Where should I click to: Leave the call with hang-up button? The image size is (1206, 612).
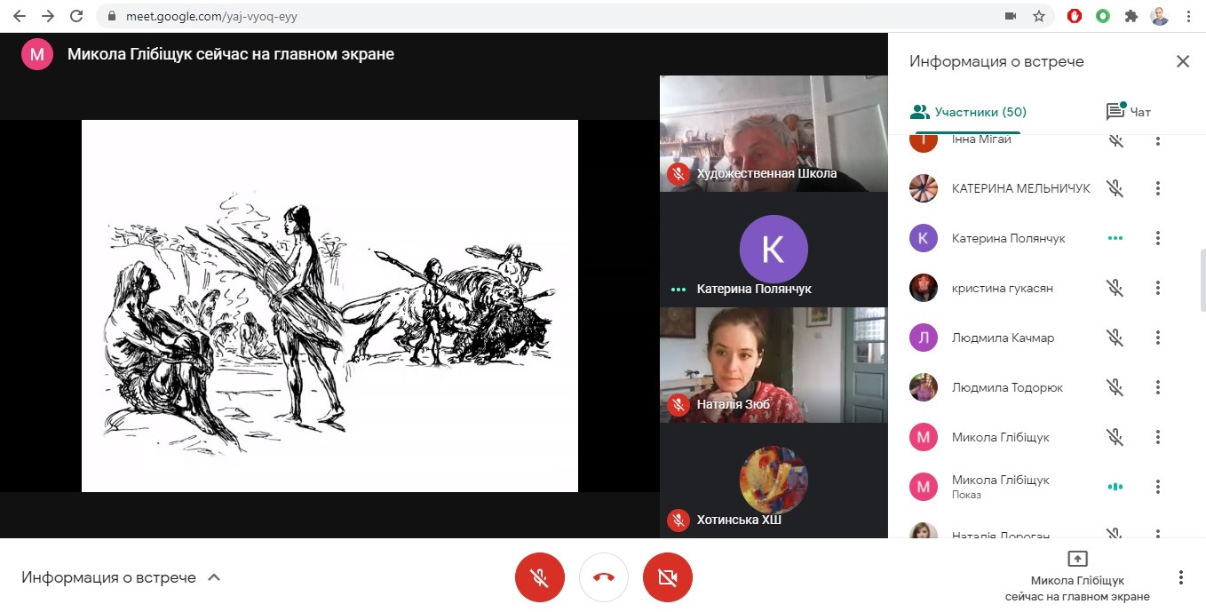[604, 577]
